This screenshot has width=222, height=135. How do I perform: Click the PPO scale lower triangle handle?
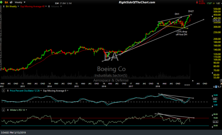point(212,106)
